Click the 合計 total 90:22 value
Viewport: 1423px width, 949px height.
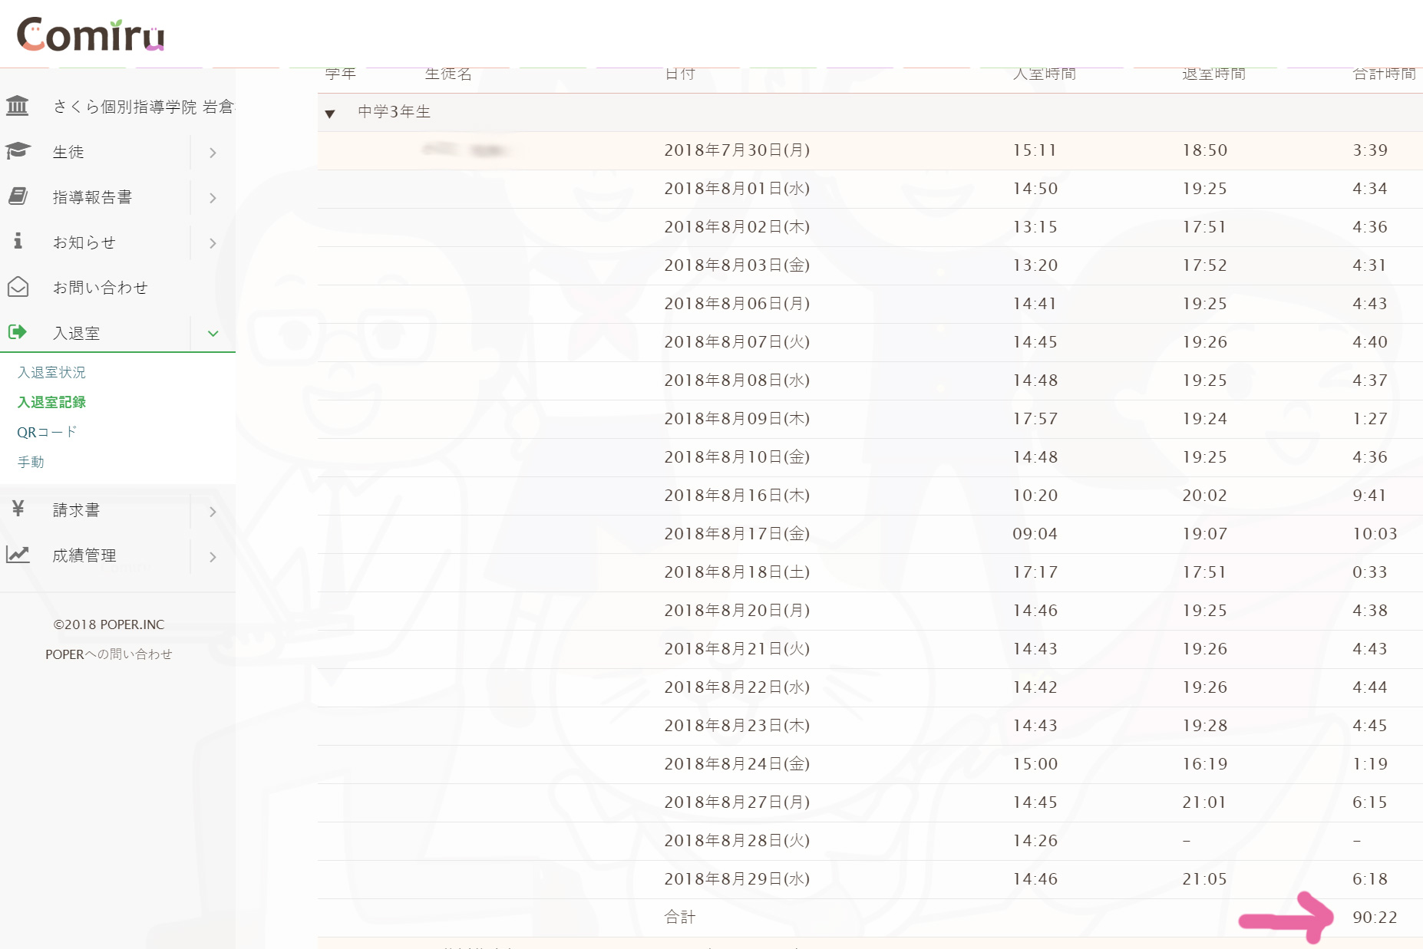click(x=1374, y=918)
